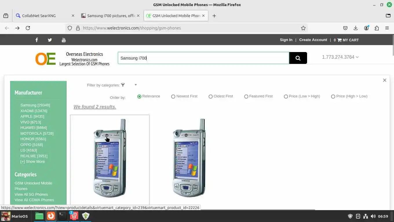Open first Samsung i700 product thumbnail

[110, 158]
